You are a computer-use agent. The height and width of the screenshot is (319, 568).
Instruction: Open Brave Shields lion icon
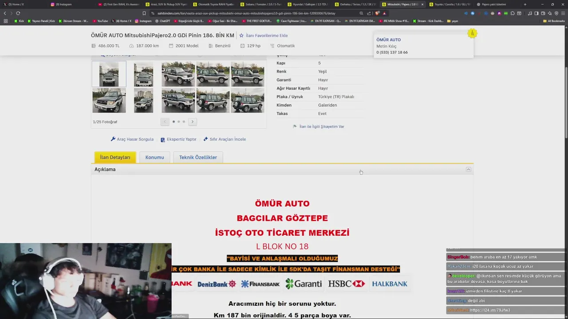pos(378,13)
